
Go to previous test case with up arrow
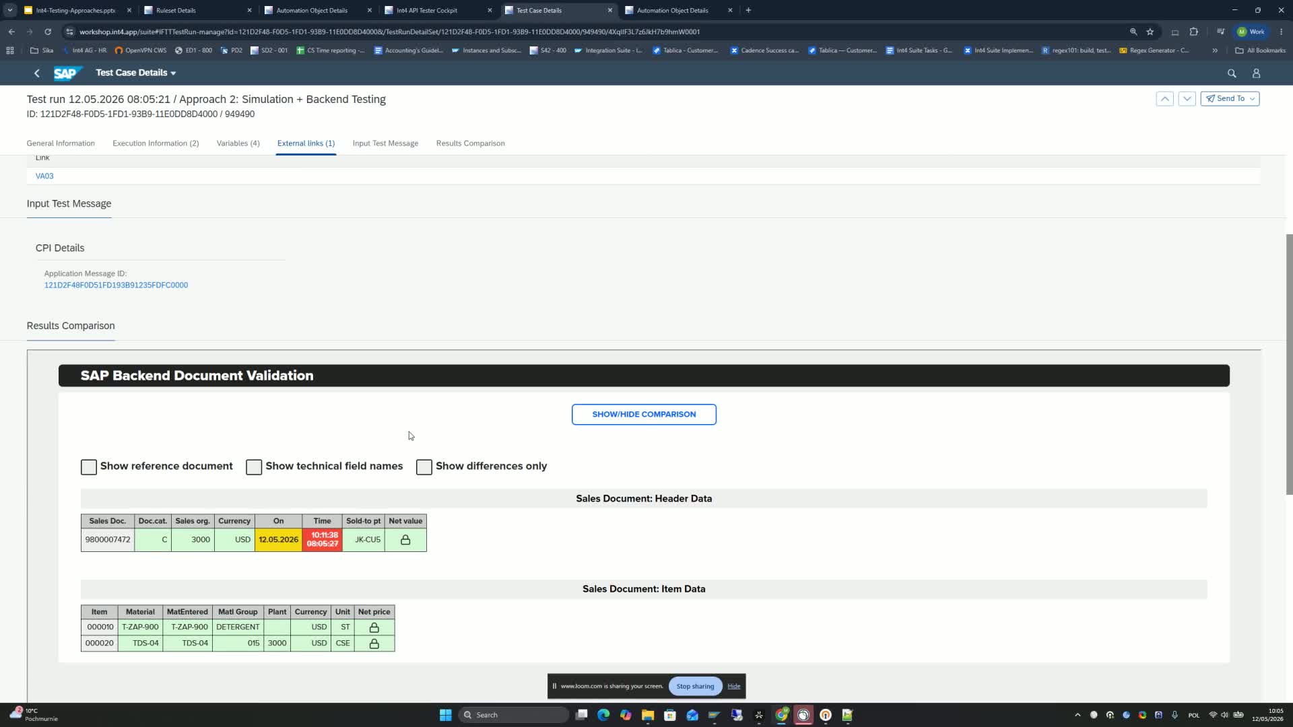pos(1164,98)
